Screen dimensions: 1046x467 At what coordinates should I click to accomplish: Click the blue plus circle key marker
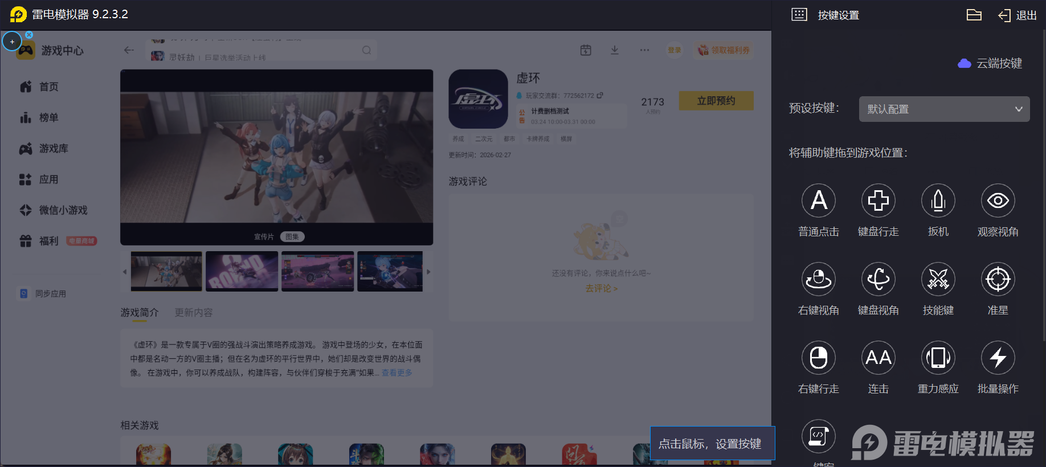(12, 42)
